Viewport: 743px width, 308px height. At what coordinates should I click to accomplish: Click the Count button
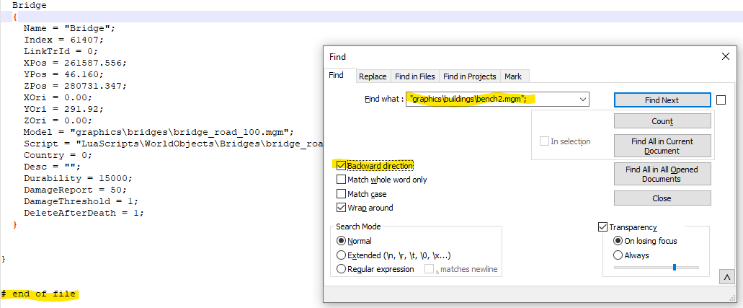click(662, 121)
